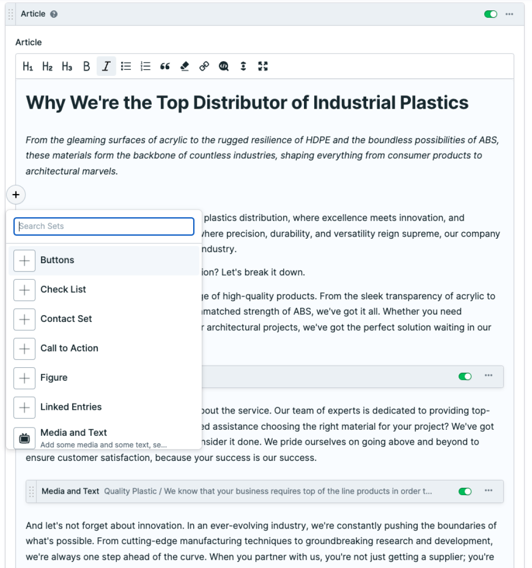Toggle off the embedded entry above the service paragraph
Screen dimensions: 532x568
tap(465, 376)
